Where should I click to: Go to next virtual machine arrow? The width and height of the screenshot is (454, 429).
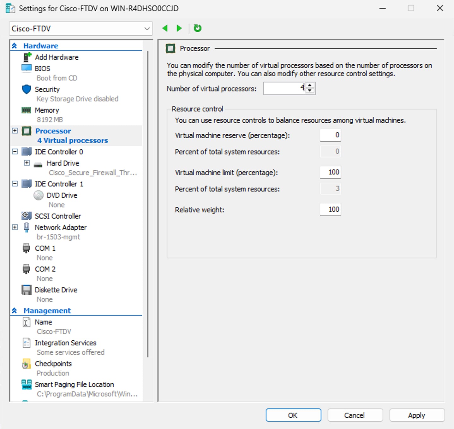click(x=179, y=28)
